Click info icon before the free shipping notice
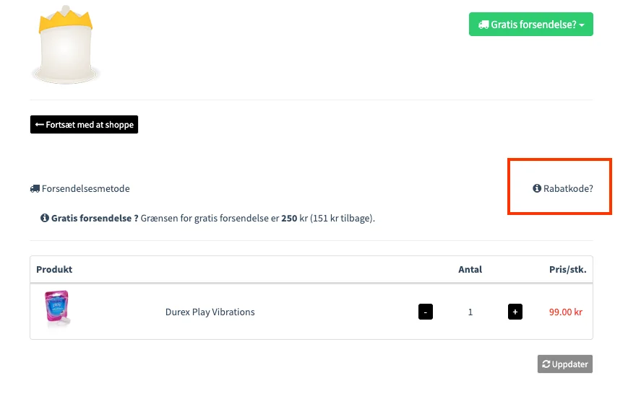 (x=45, y=218)
